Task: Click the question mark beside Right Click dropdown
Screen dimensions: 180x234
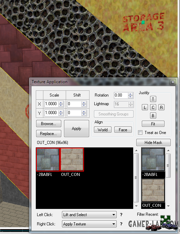Action: (x=121, y=224)
